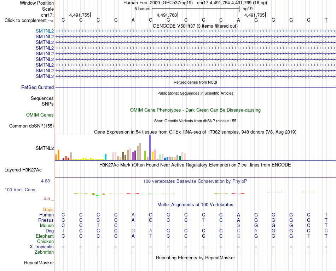Screen dimensions: 336x271
Task: Click the light blue SMTNL2 transcript label
Action: [x=45, y=31]
